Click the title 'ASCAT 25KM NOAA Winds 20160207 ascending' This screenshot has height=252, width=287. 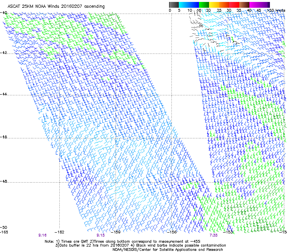click(56, 6)
